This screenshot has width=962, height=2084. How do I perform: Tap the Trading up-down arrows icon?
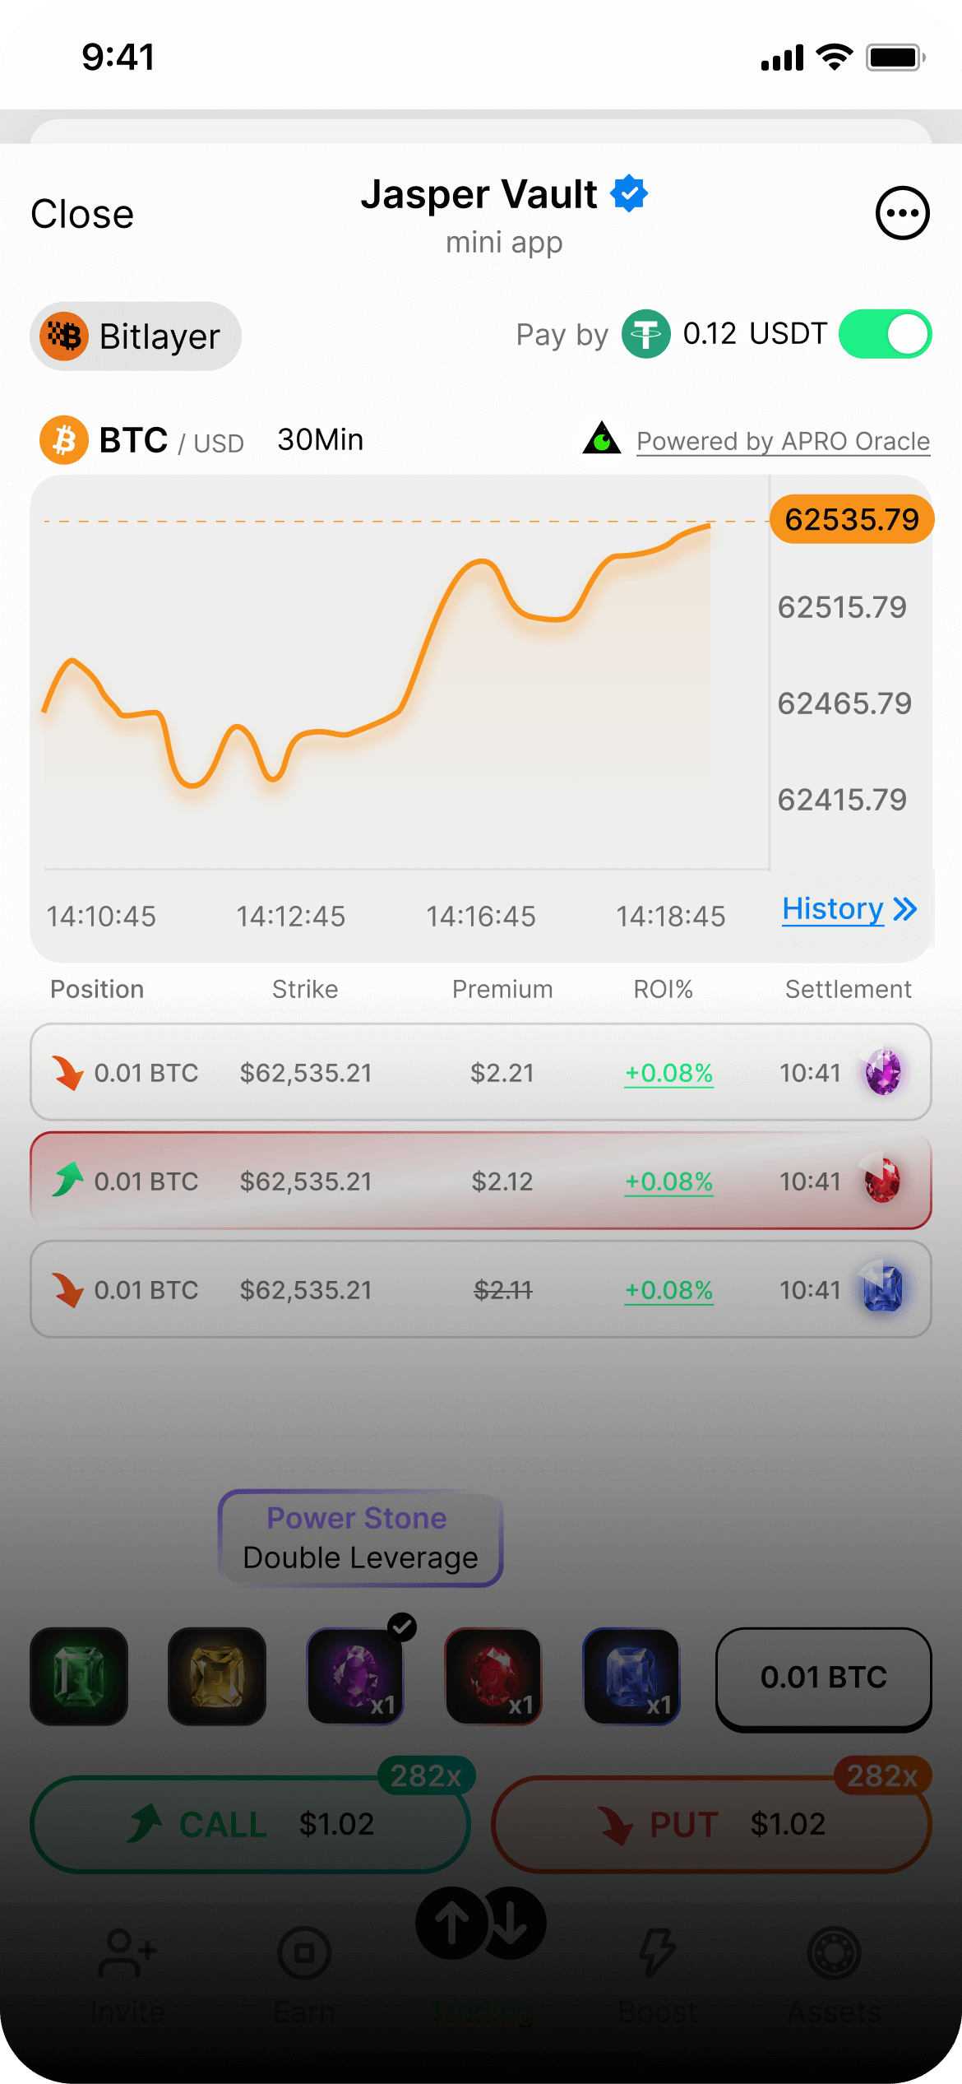pyautogui.click(x=481, y=1924)
